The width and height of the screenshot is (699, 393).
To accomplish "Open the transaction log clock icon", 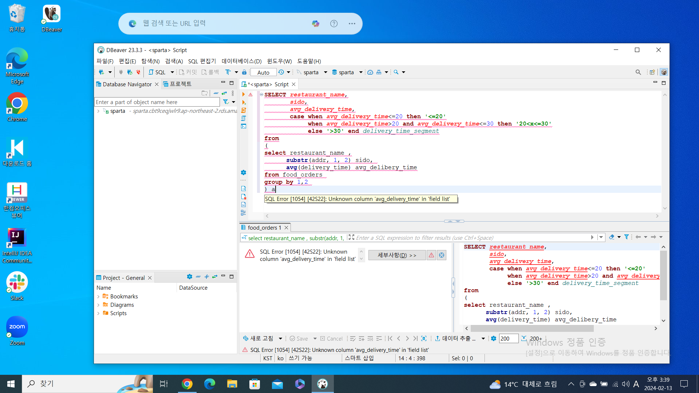I will [x=281, y=72].
